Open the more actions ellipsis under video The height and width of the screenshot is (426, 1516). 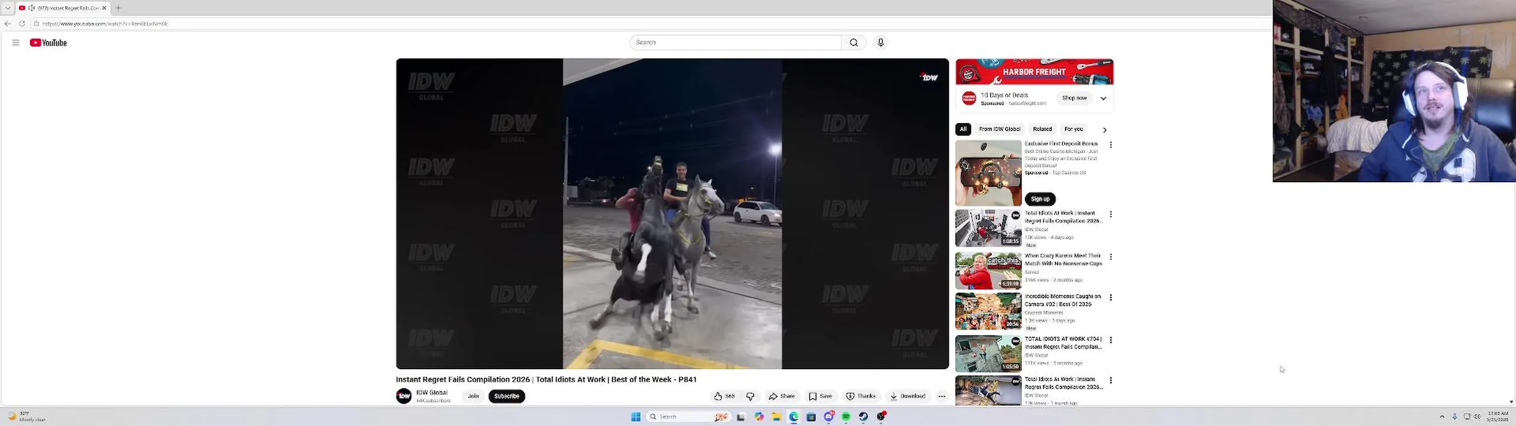[x=942, y=396]
